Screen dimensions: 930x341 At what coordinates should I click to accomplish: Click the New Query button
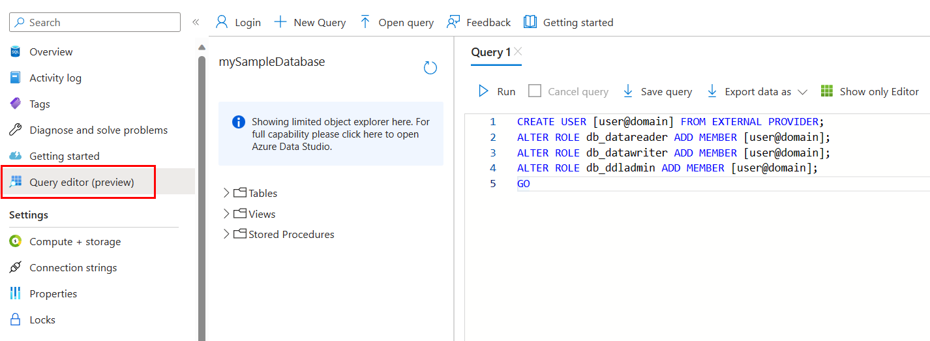[310, 22]
